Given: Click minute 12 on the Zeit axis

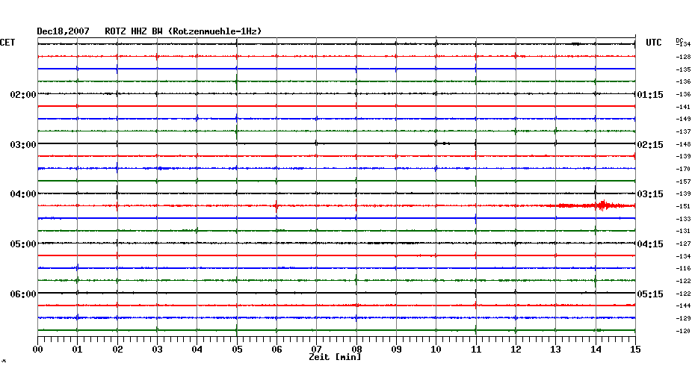Looking at the screenshot, I should click(516, 349).
